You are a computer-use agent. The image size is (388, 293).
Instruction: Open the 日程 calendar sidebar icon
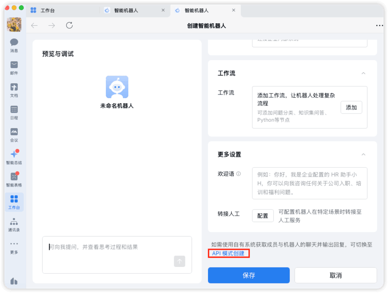pos(14,112)
